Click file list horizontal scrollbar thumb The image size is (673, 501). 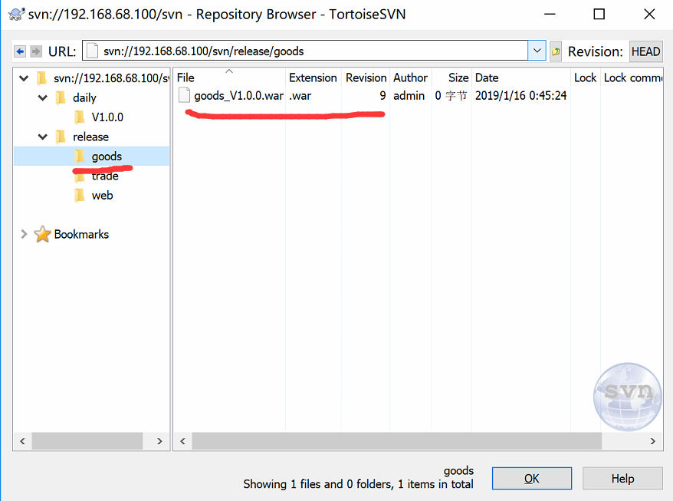click(396, 441)
